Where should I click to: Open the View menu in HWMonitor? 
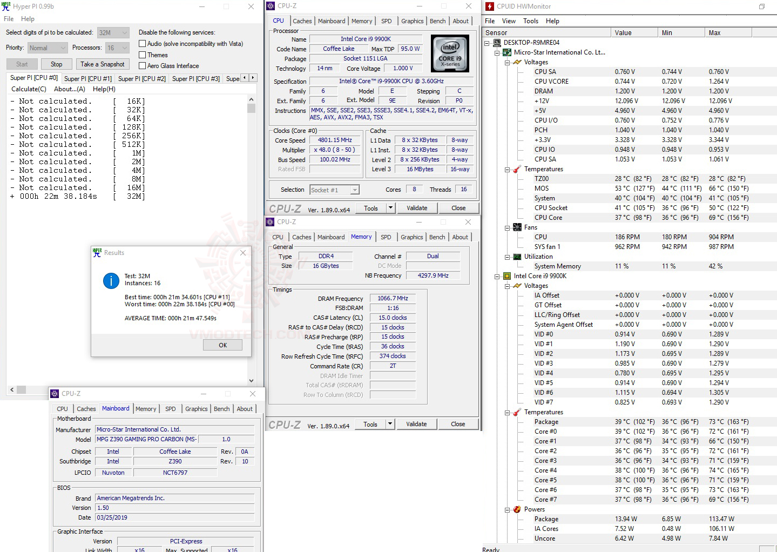(x=509, y=21)
